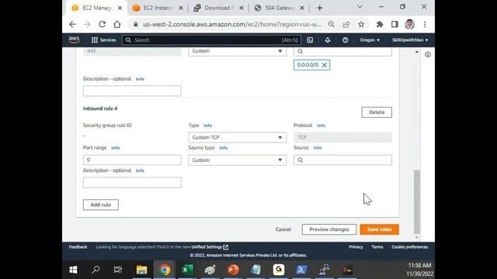The width and height of the screenshot is (497, 279).
Task: Click the AWS logo home icon
Action: pos(74,40)
